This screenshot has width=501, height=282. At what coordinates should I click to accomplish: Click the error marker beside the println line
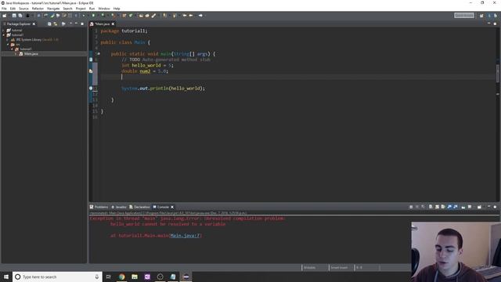(x=91, y=89)
